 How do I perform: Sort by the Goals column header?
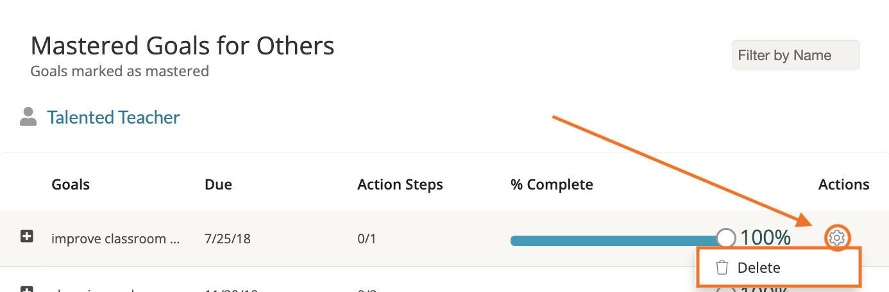[x=71, y=185]
